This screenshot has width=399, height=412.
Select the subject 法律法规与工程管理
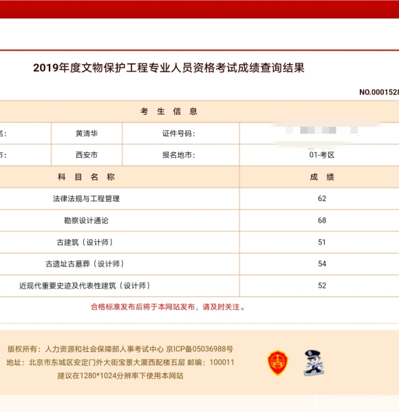(86, 198)
